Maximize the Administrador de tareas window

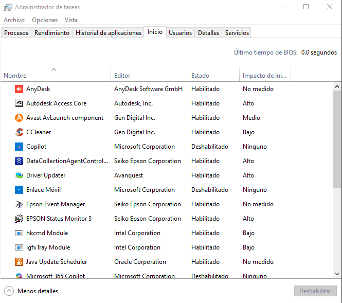point(306,7)
